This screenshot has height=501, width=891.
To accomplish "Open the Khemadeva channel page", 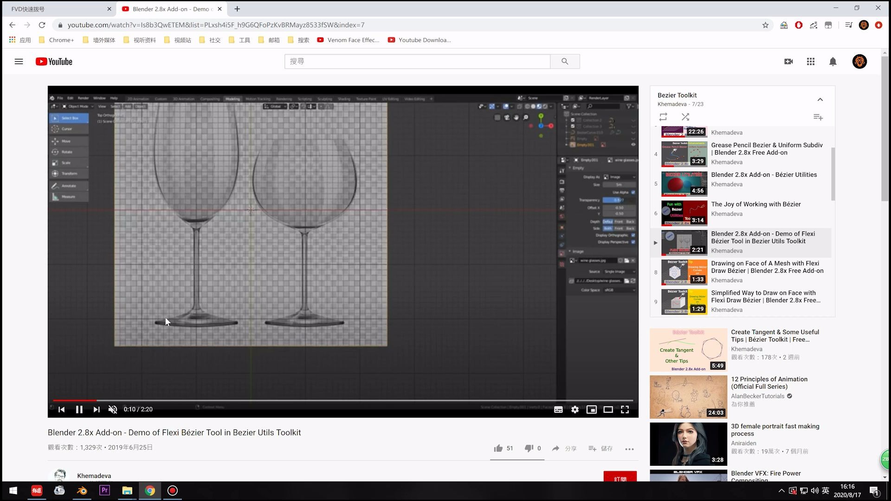I will [x=94, y=475].
